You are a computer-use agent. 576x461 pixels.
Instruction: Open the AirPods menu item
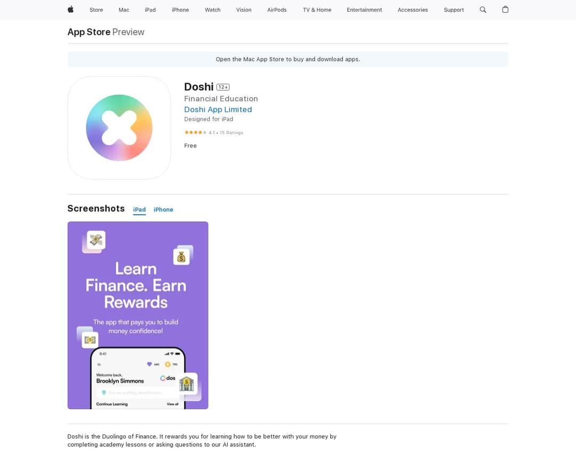tap(277, 10)
